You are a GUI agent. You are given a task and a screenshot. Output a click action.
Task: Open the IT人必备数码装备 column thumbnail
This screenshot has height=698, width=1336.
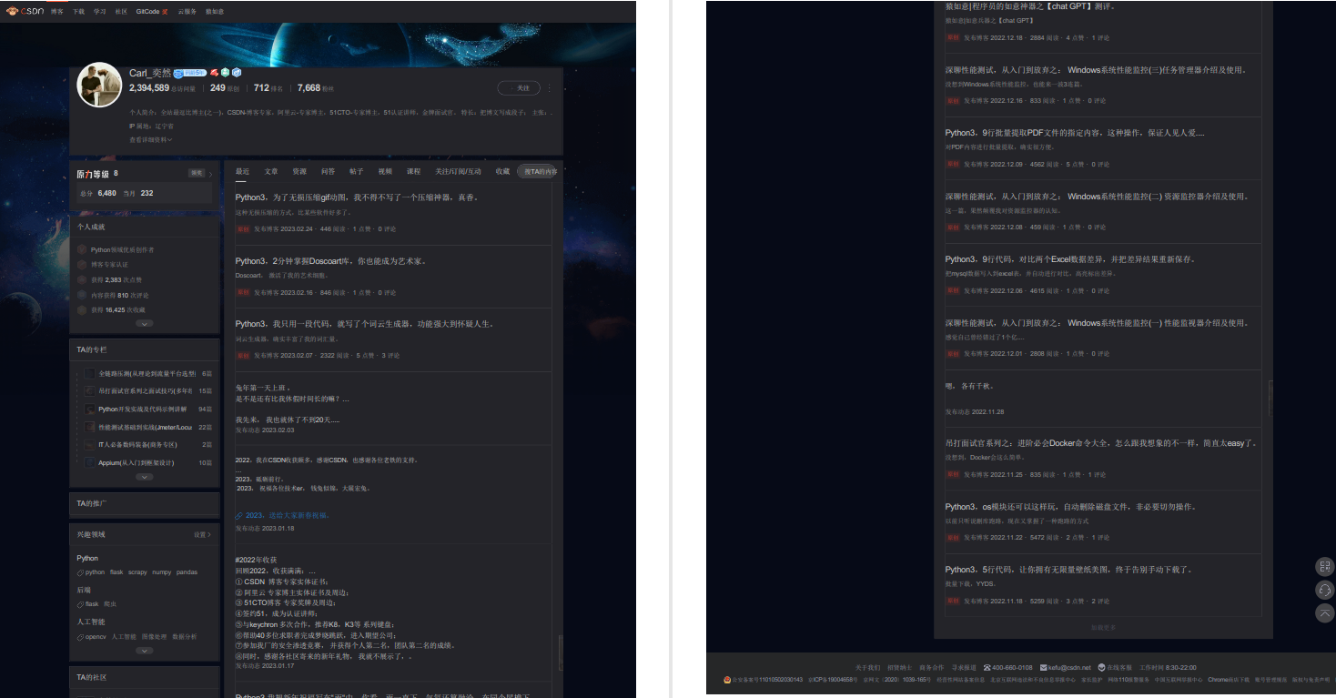point(90,444)
